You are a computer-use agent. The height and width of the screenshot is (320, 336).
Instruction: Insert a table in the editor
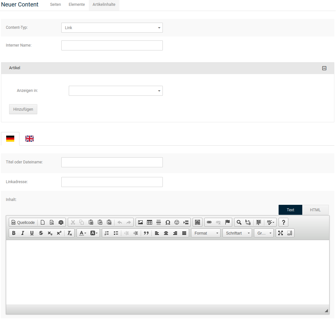coord(150,222)
